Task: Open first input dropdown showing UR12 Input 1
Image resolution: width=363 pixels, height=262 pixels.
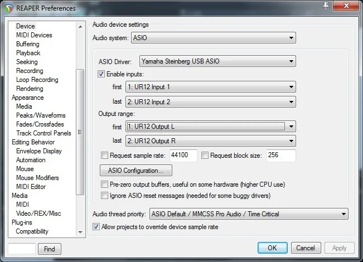Action: point(211,87)
